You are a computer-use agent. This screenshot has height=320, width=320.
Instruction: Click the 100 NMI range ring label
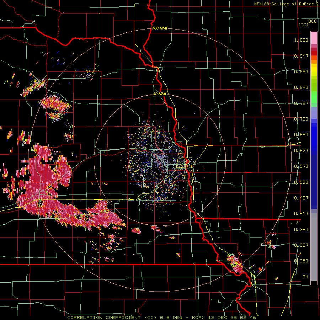coord(160,28)
